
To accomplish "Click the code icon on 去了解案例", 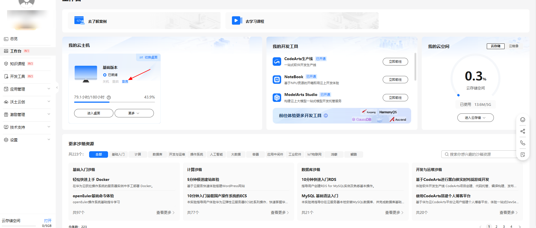I will tap(79, 21).
